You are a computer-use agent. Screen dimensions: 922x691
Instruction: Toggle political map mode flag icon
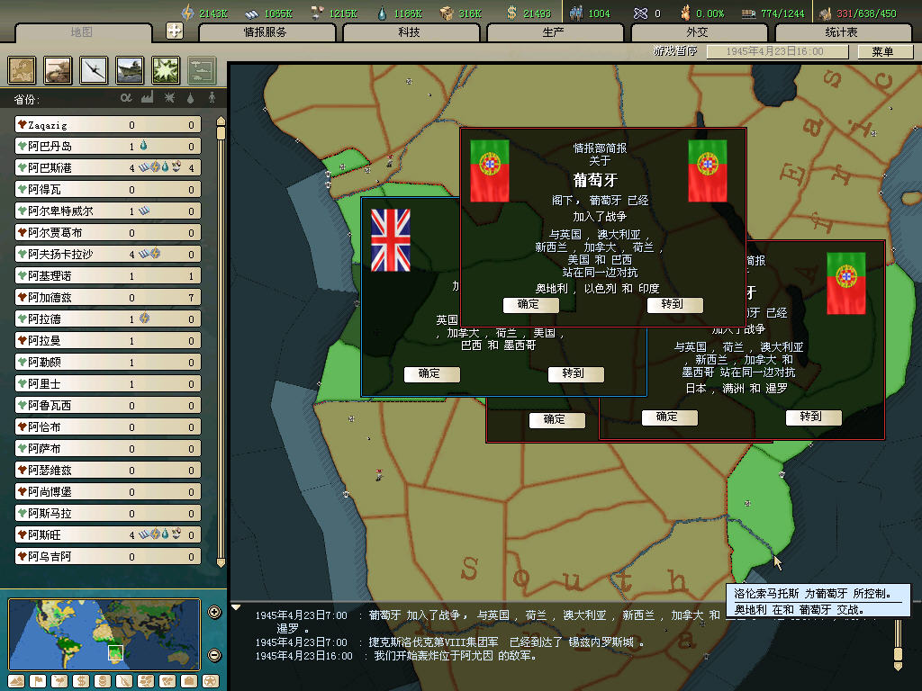click(37, 680)
